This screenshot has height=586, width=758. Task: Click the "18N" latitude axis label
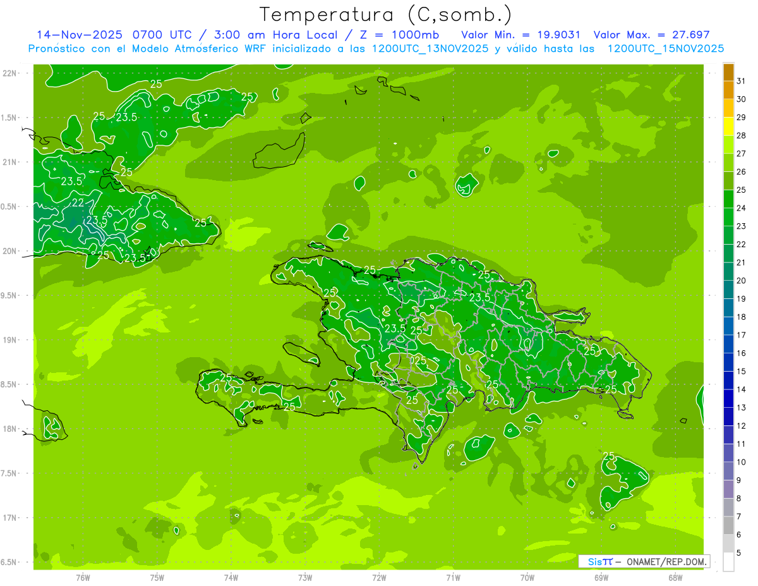pyautogui.click(x=9, y=429)
